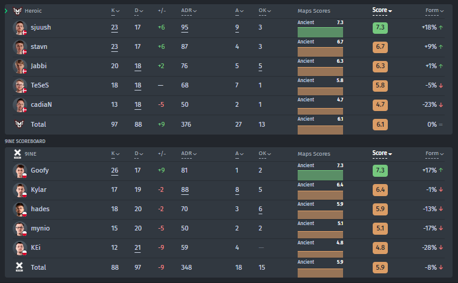Click sjuush +18% form value
Viewport: 458px width, 283px height.
coord(430,27)
